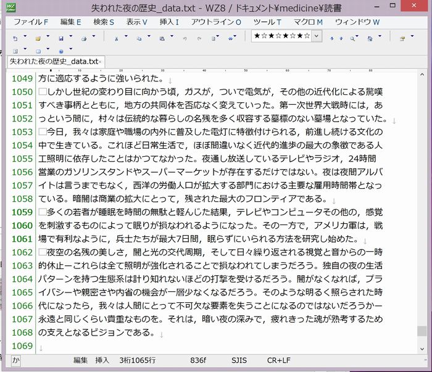Click the 挿入 mode status bar entry
Screen dimensions: 432x372
pos(102,360)
